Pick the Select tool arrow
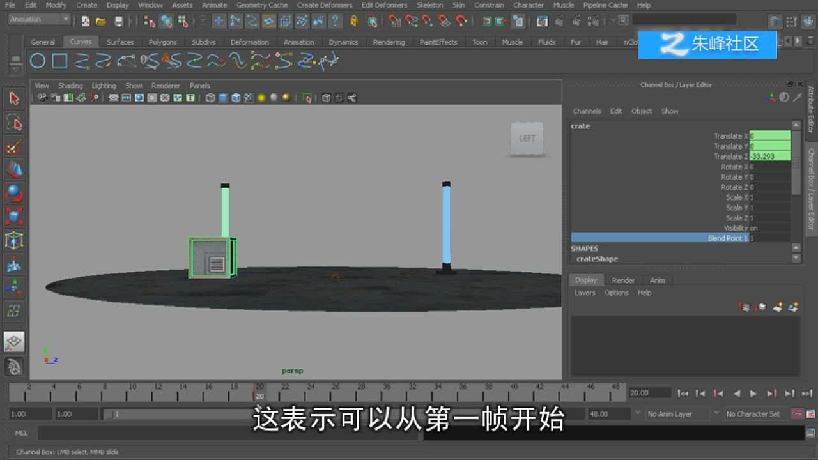This screenshot has height=460, width=818. click(x=14, y=98)
